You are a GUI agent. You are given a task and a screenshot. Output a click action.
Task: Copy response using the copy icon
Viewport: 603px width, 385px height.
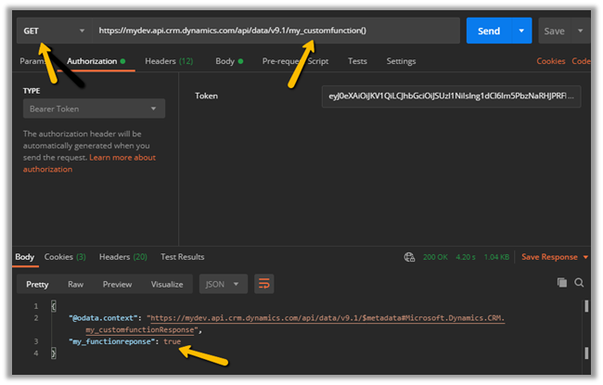point(561,282)
